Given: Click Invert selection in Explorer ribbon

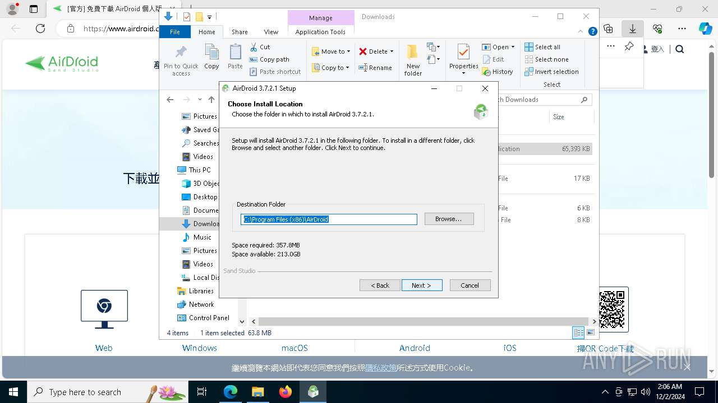Looking at the screenshot, I should click(551, 72).
